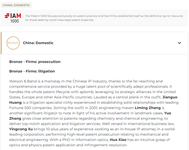189x150 pixels.
Task: Click the IAM 1000 logo
Action: [13, 18]
